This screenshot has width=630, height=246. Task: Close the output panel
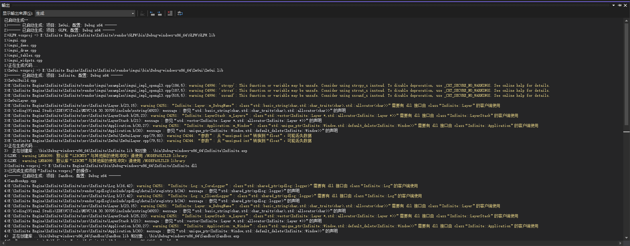coord(625,5)
